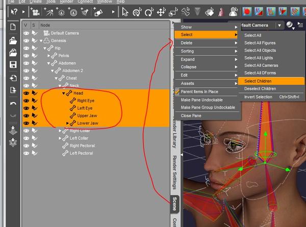Toggle selectable arrow for Left Pectoral
Viewport: 306px width, 227px height.
tap(35, 153)
